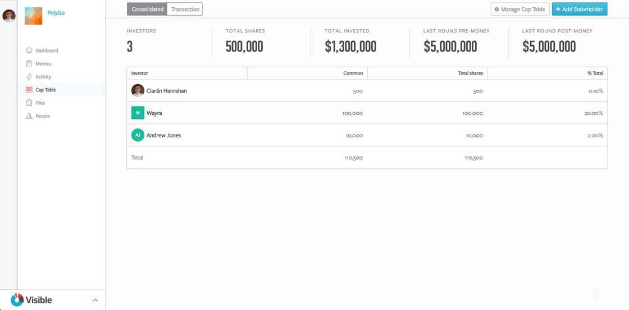This screenshot has height=310, width=629.
Task: Expand the chevron next to the Visible logo
Action: click(95, 300)
